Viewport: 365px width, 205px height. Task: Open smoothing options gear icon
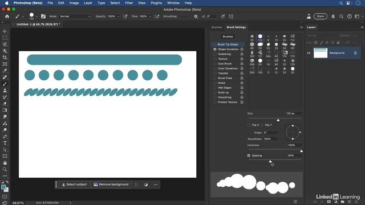tap(196, 17)
